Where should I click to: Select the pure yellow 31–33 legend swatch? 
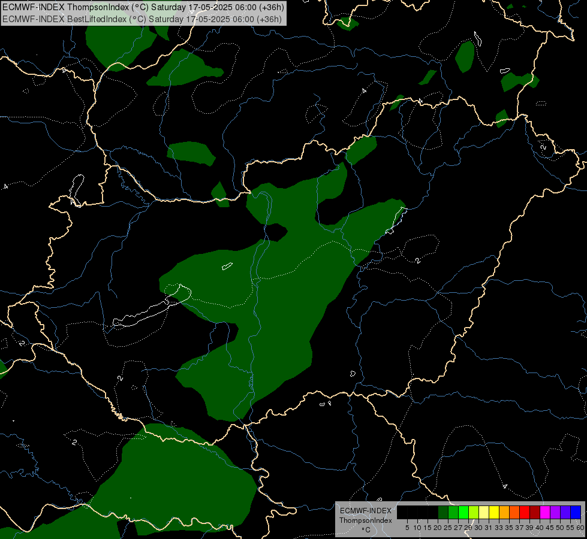pyautogui.click(x=494, y=512)
